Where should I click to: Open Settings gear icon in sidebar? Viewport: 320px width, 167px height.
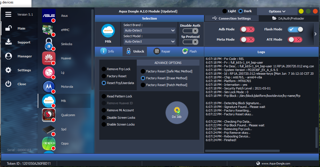click(8, 70)
